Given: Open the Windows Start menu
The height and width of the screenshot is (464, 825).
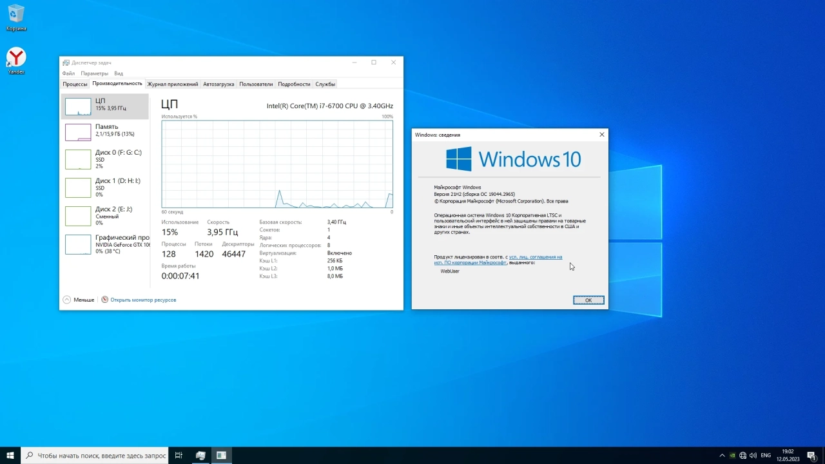Looking at the screenshot, I should [10, 455].
